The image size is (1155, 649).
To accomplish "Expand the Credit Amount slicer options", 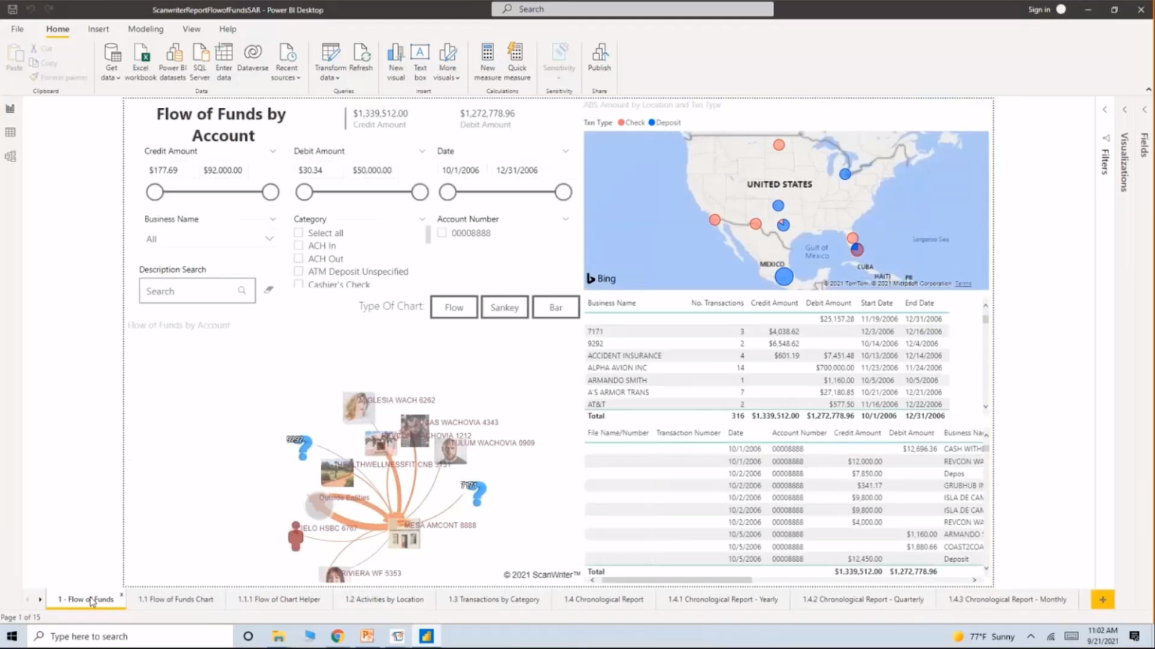I will tap(272, 151).
